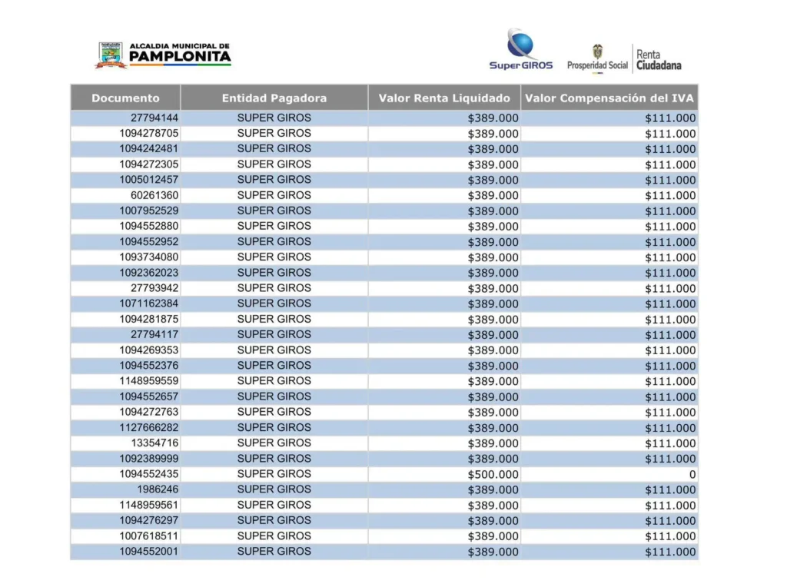Click document number 1092389999
Viewport: 787px width, 587px height.
148,459
